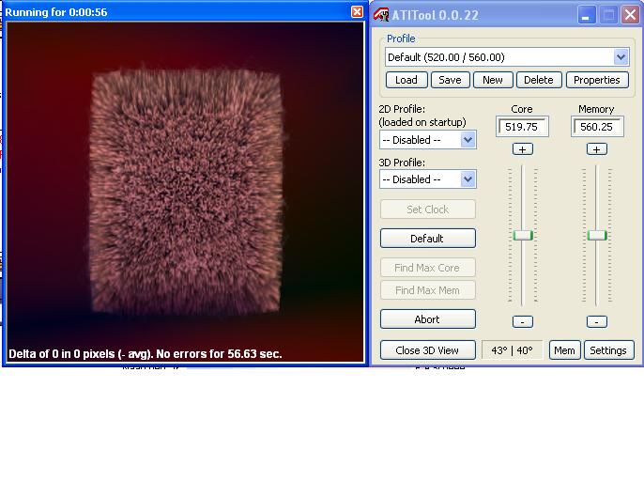Expand the 2D Profile dropdown
The width and height of the screenshot is (644, 481).
coord(468,140)
